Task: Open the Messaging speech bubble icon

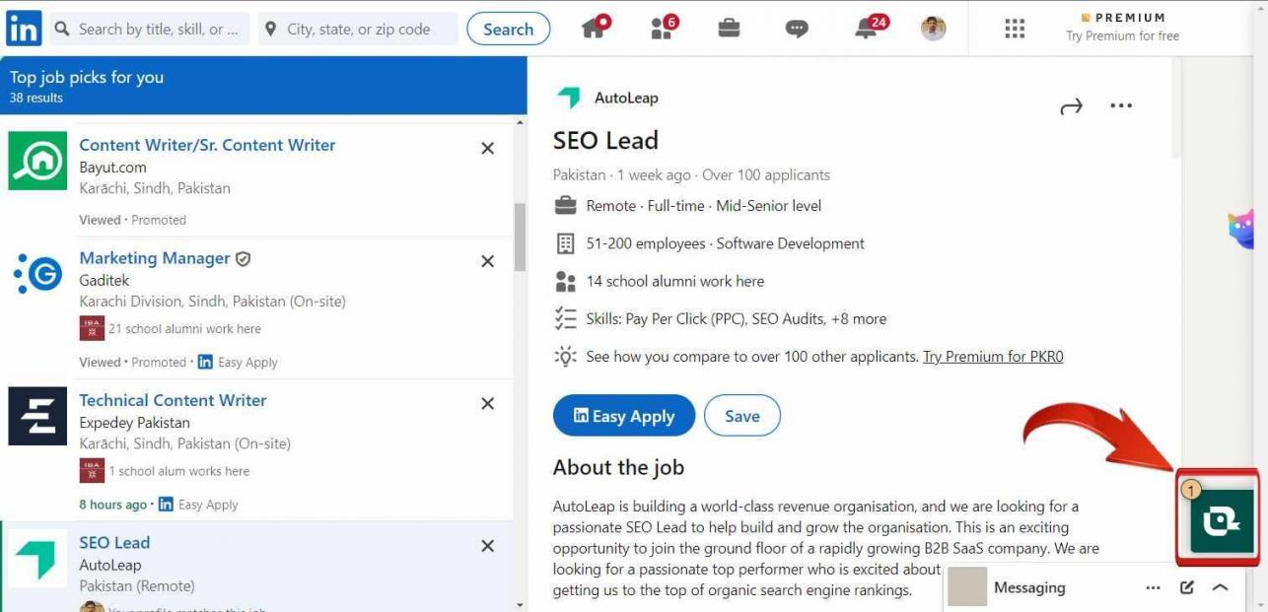Action: [x=797, y=30]
